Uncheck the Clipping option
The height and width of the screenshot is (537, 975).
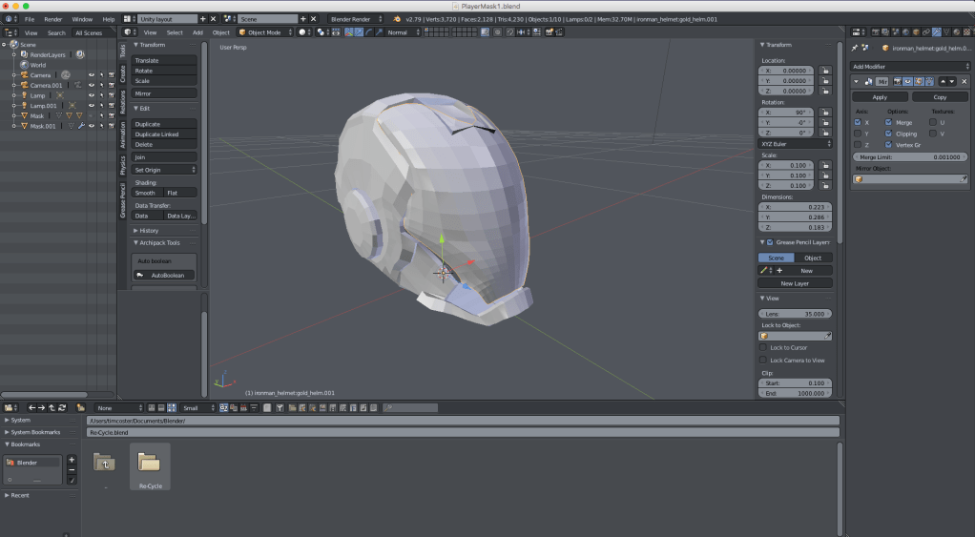click(x=888, y=134)
